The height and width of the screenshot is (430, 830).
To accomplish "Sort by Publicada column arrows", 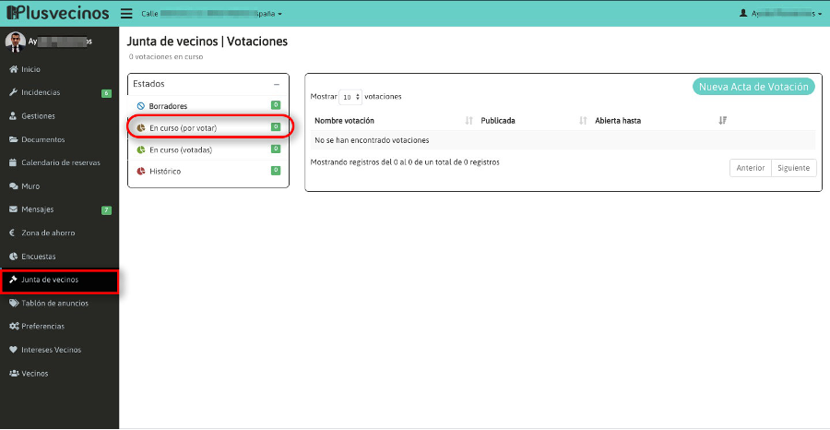I will [x=583, y=121].
